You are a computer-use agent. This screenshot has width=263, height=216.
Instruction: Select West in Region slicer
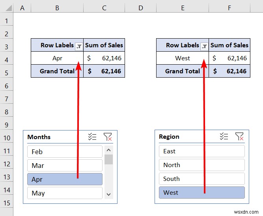pyautogui.click(x=202, y=192)
